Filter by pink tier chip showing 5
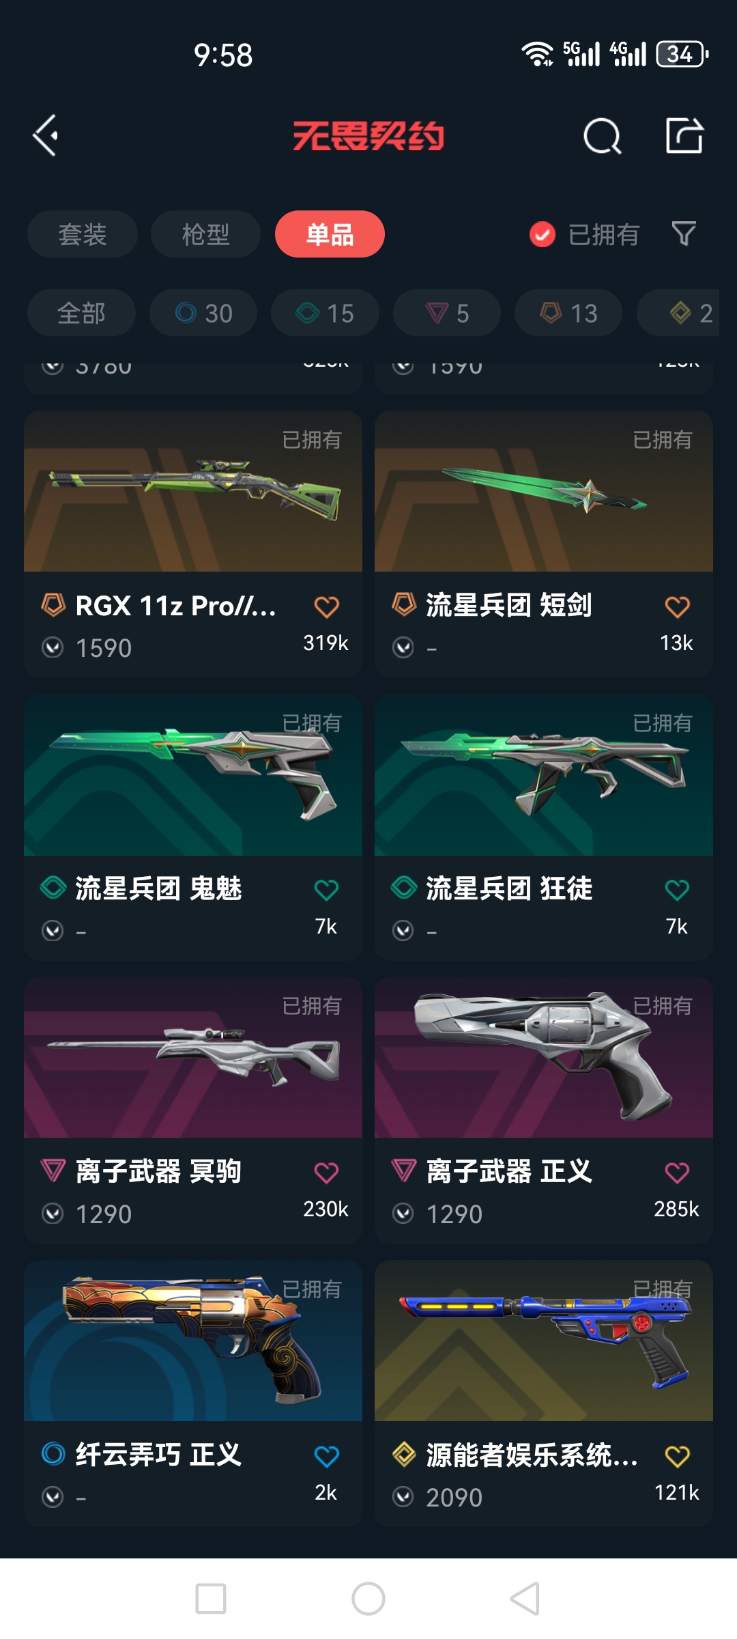Image resolution: width=737 pixels, height=1639 pixels. (447, 313)
